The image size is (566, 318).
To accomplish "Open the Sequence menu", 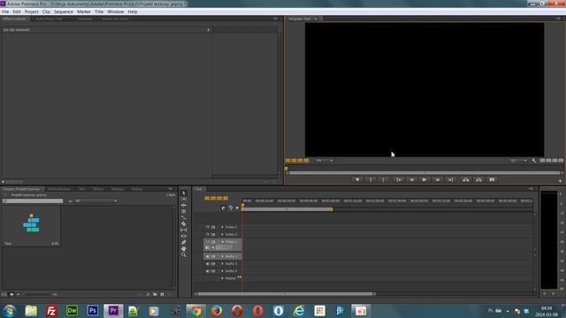I will (64, 11).
